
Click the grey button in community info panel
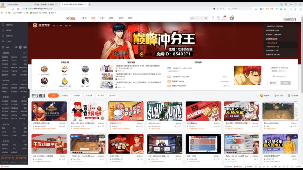285,83
